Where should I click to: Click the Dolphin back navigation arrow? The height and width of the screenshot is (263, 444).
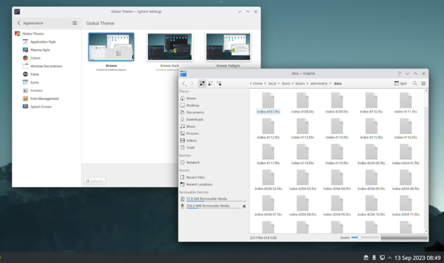tap(184, 83)
